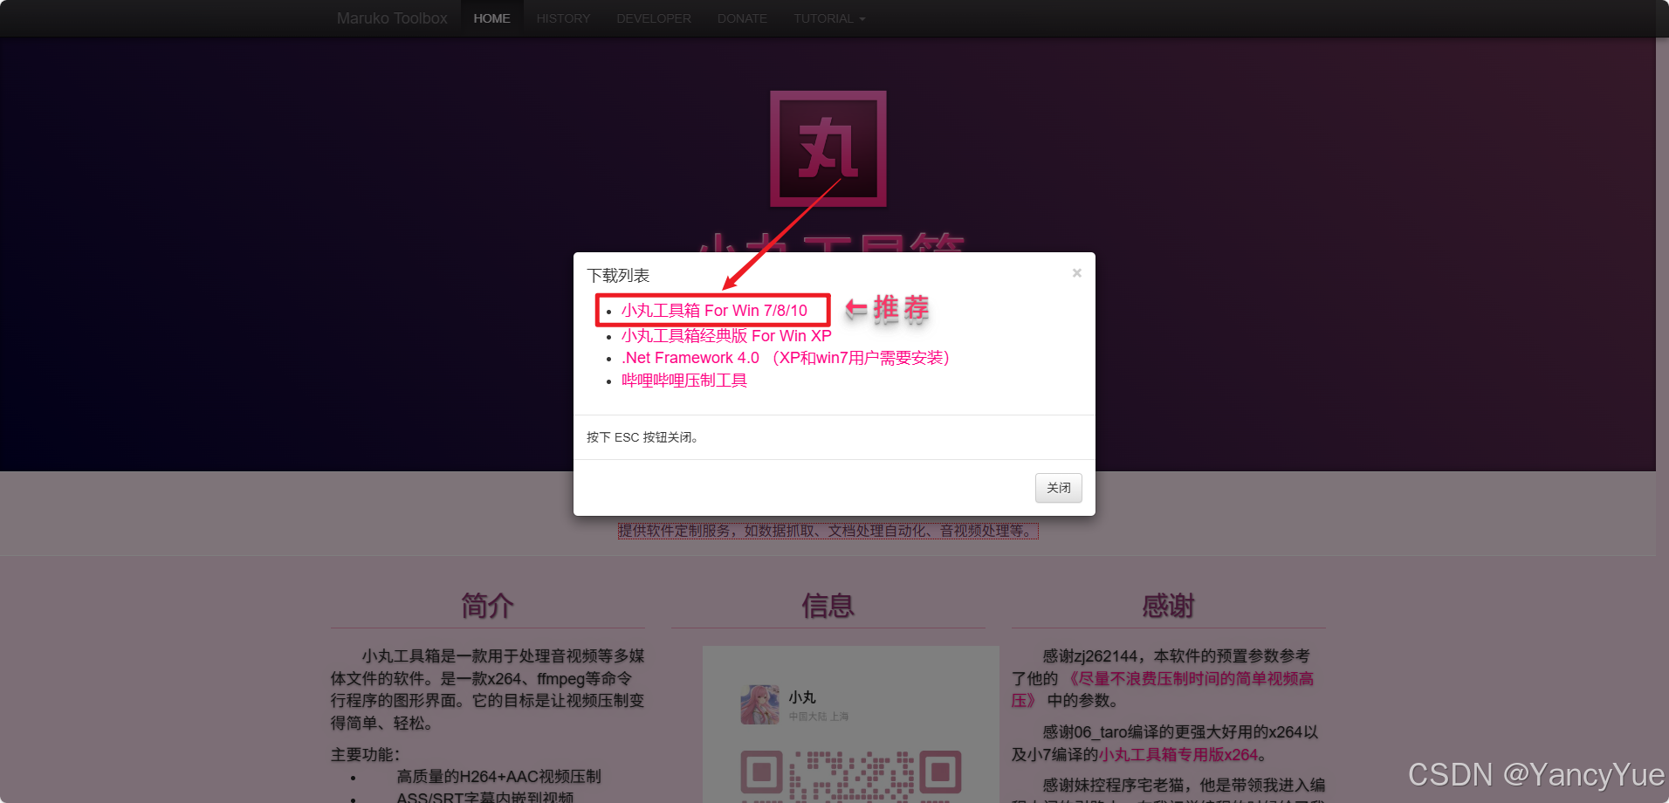
Task: Expand the TUTORIAL dropdown menu
Action: (829, 18)
